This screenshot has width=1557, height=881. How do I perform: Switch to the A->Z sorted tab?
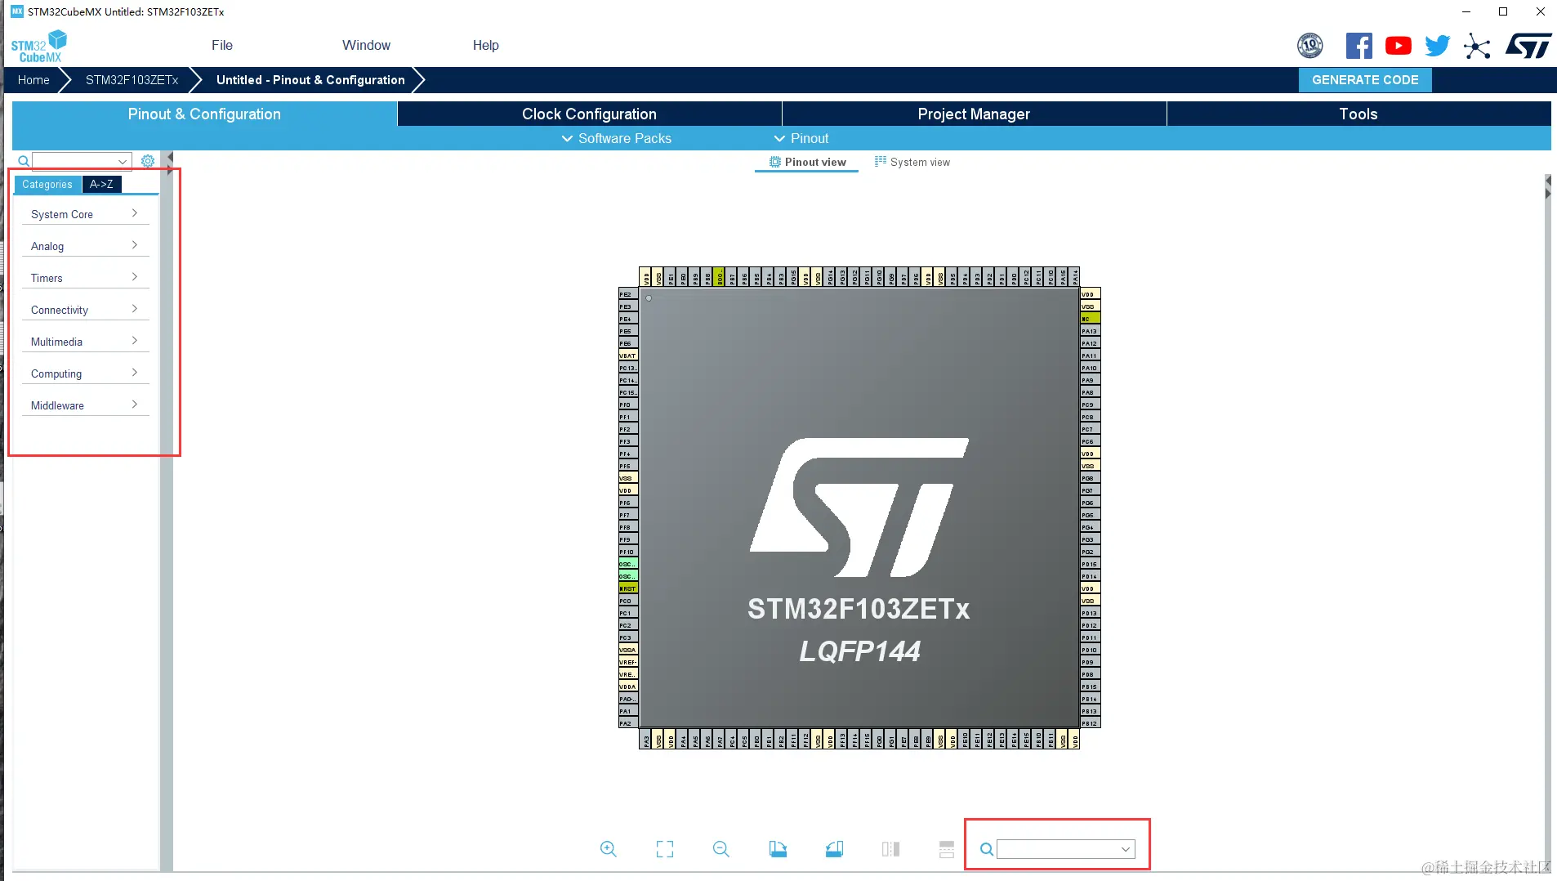point(101,185)
